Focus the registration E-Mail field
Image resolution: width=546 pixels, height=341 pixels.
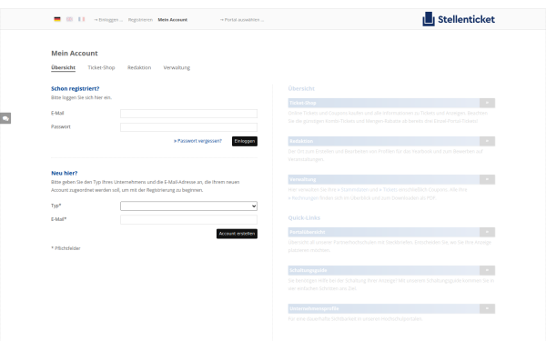[x=188, y=219]
